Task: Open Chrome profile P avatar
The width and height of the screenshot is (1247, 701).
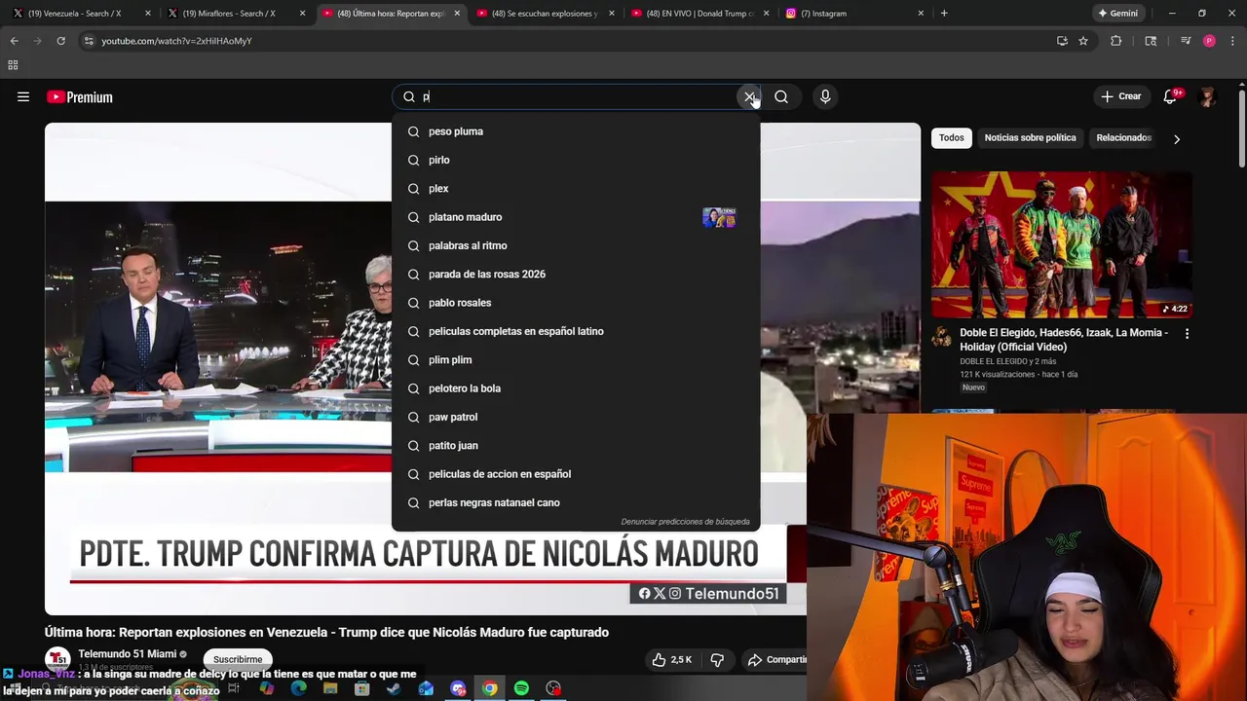Action: click(1209, 41)
